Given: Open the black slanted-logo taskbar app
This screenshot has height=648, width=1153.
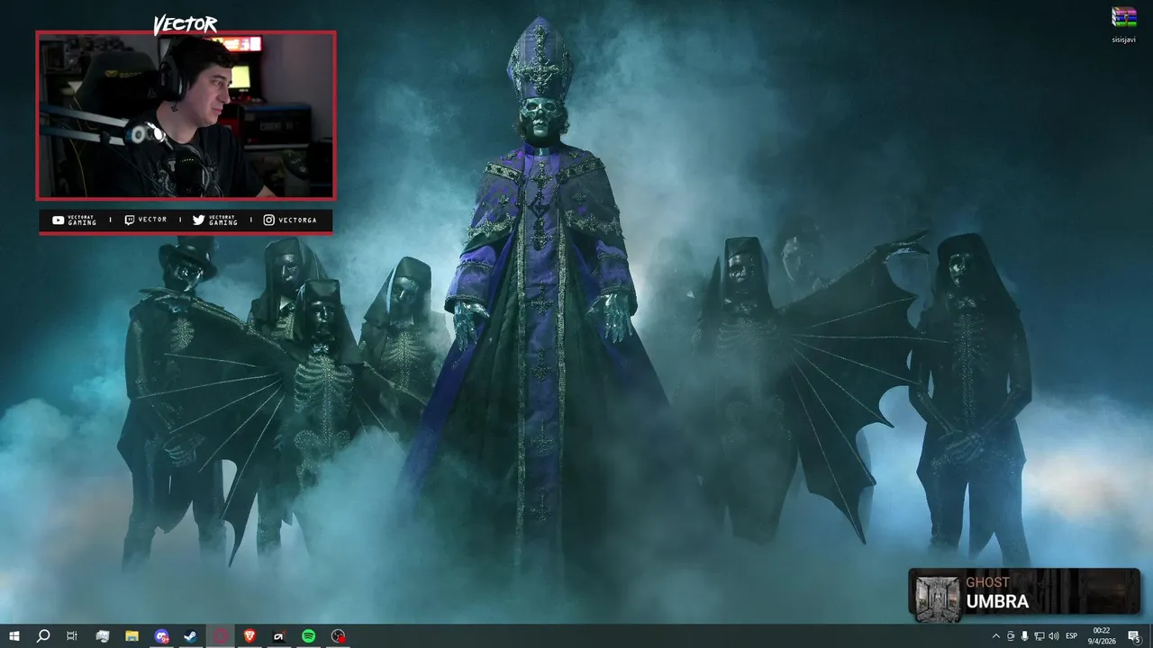Looking at the screenshot, I should (x=279, y=636).
